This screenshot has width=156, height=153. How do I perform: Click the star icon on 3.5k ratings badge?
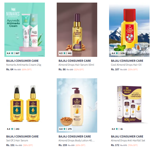pos(117,53)
